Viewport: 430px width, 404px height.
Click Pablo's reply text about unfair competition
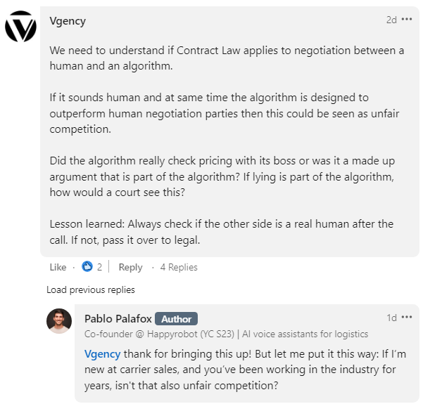tap(245, 370)
